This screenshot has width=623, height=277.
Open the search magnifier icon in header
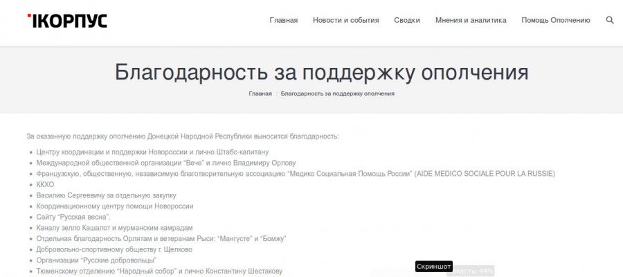tap(610, 20)
